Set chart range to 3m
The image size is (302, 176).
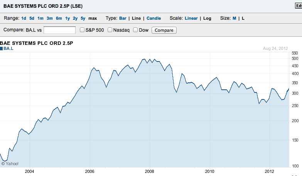pyautogui.click(x=50, y=18)
